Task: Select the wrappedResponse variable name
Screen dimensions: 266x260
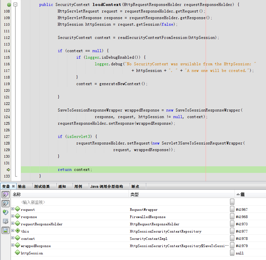Action: click(x=36, y=246)
